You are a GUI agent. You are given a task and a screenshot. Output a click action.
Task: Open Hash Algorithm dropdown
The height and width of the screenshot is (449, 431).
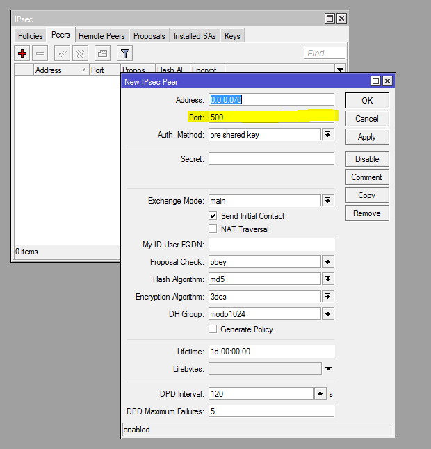pyautogui.click(x=328, y=279)
